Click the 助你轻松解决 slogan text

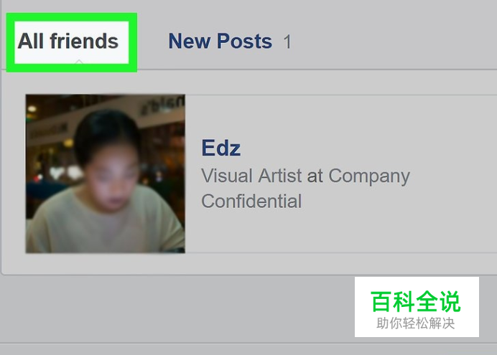click(x=416, y=323)
